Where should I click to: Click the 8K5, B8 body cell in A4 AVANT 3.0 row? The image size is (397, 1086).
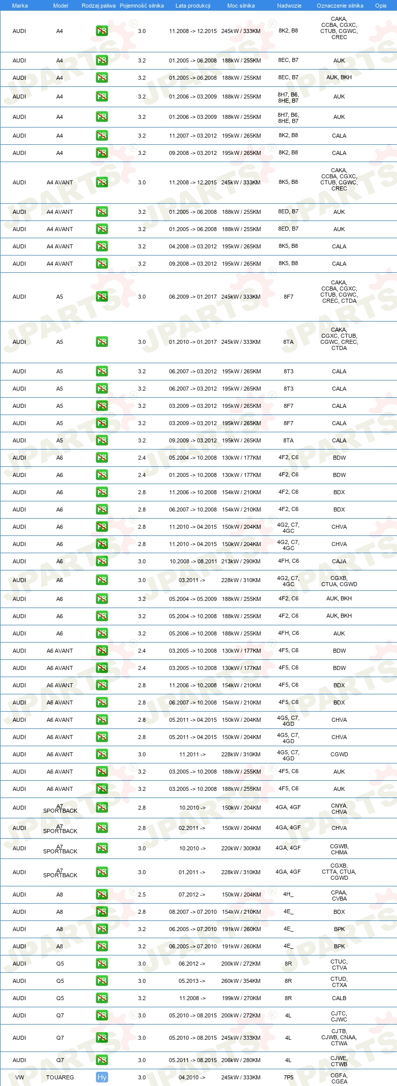tap(288, 182)
